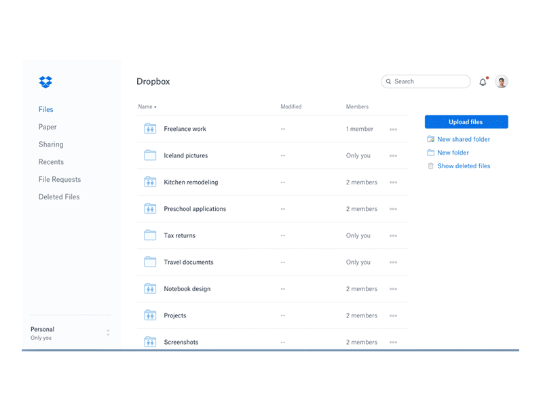Click the Dropbox logo icon

[x=45, y=82]
